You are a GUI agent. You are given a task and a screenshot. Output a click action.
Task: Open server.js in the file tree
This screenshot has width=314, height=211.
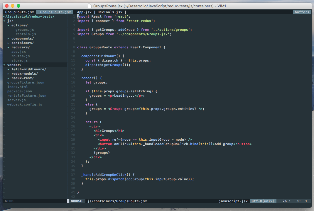coord(16,100)
